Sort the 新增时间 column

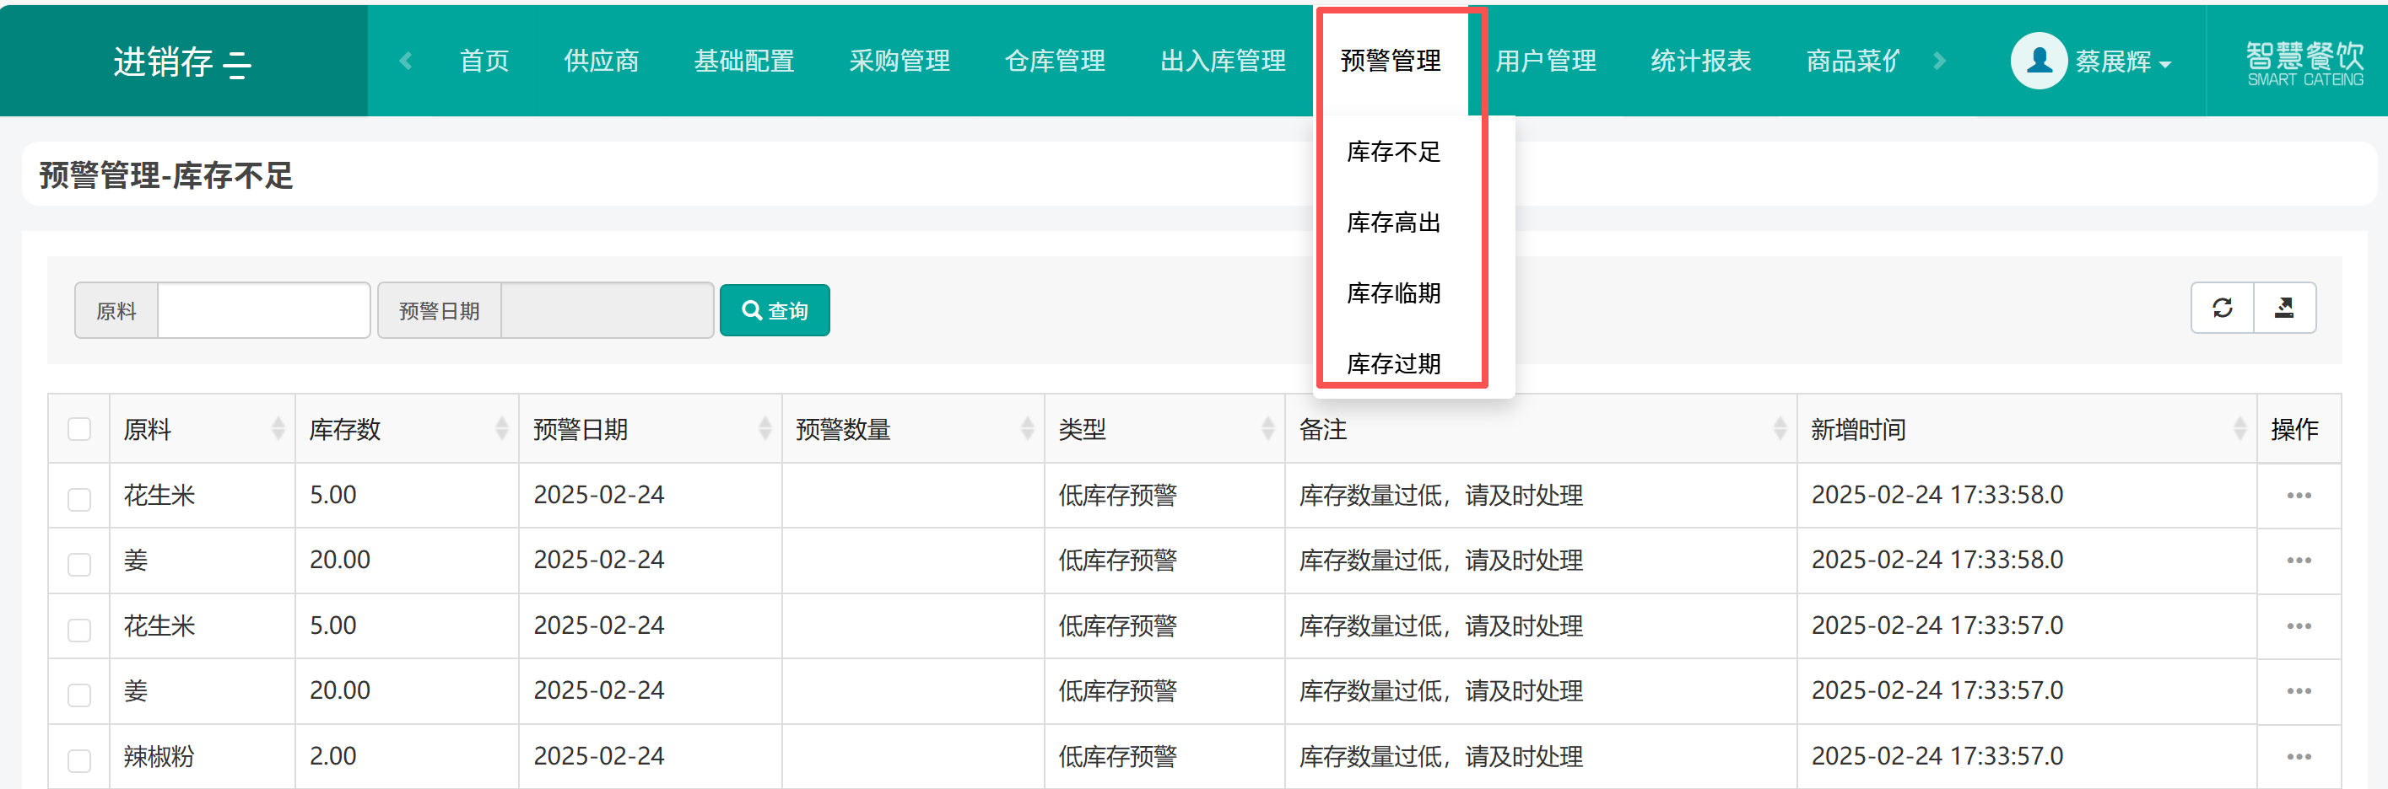(x=2239, y=429)
